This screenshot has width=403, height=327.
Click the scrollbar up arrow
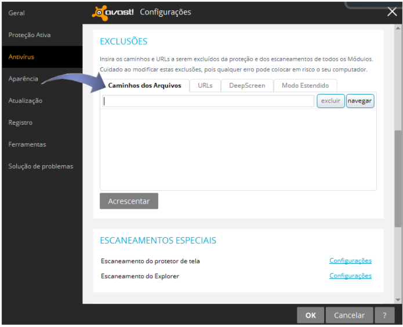[x=398, y=28]
